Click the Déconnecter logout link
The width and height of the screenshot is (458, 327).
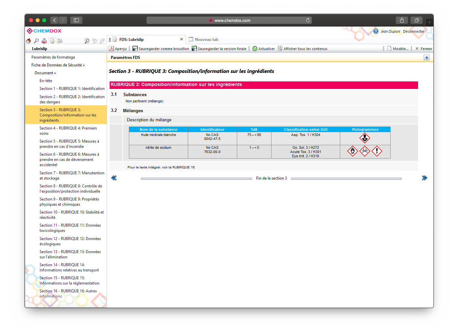point(414,31)
